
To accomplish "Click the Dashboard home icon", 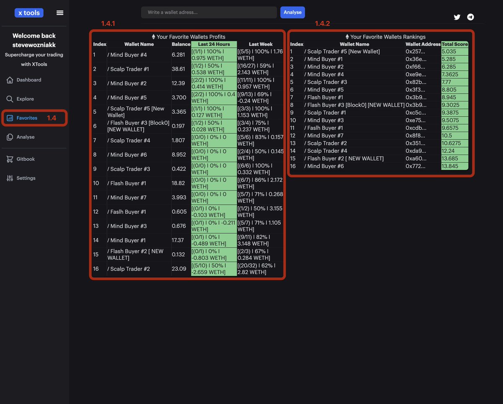I will 10,80.
